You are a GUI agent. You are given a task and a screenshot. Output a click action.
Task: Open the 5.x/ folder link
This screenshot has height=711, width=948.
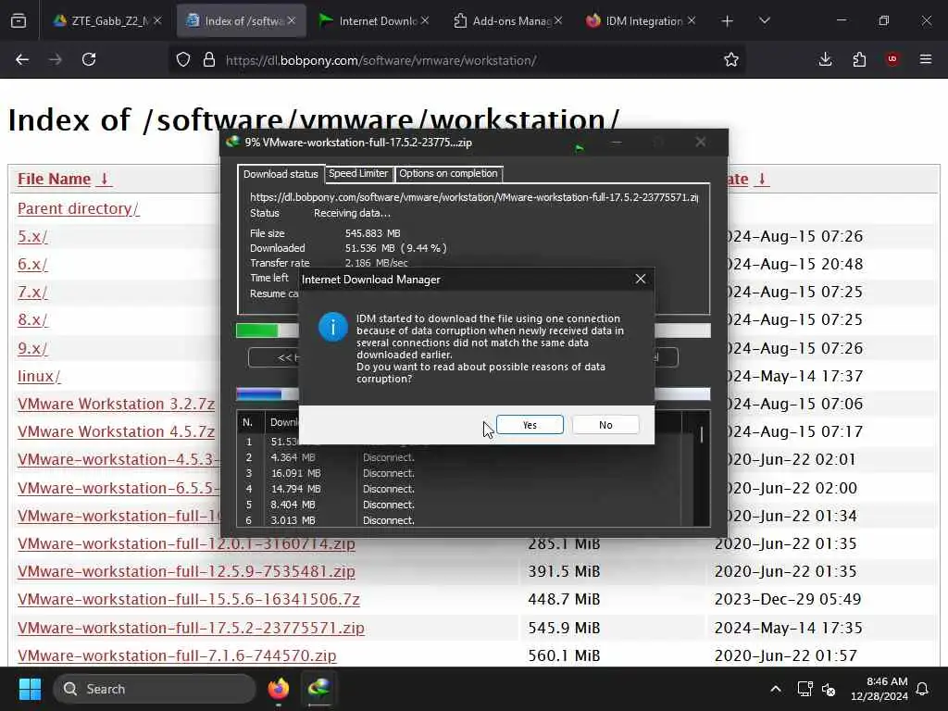coord(32,236)
